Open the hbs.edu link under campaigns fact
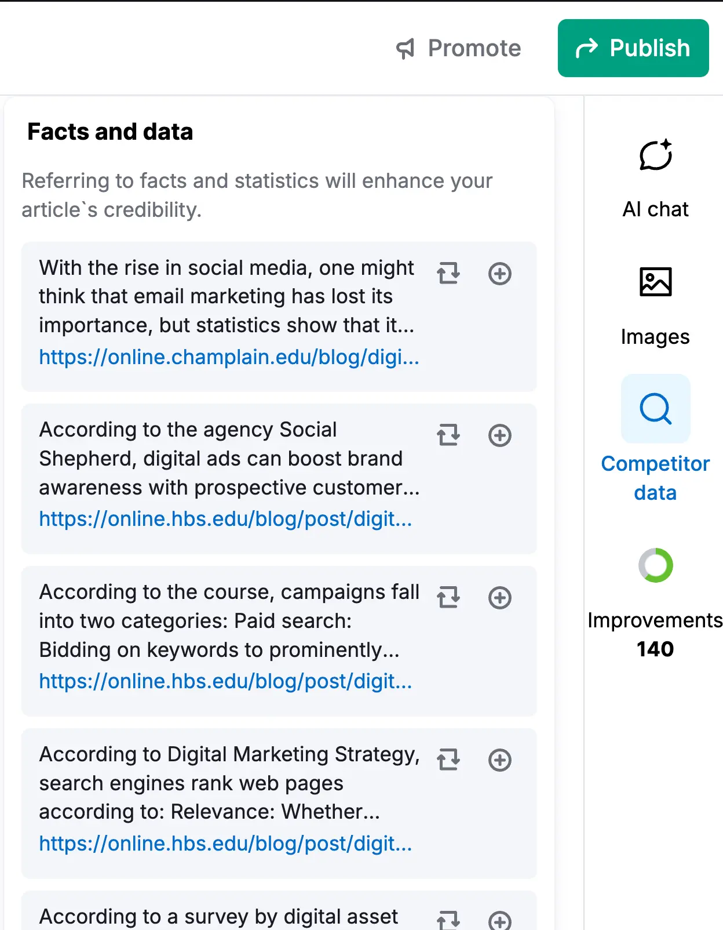Image resolution: width=723 pixels, height=930 pixels. point(225,681)
